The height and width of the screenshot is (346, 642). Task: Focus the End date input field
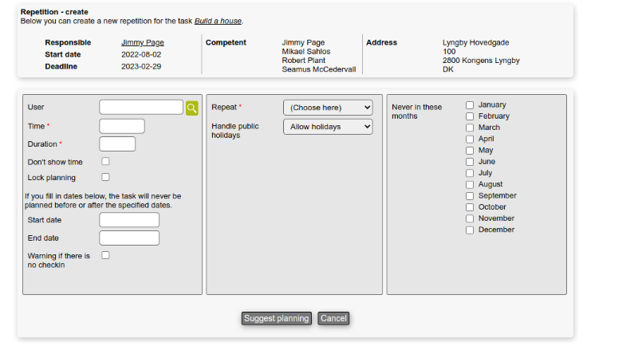point(129,238)
